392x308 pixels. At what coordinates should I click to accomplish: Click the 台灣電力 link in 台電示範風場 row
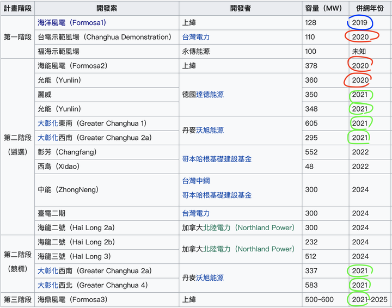click(x=196, y=37)
